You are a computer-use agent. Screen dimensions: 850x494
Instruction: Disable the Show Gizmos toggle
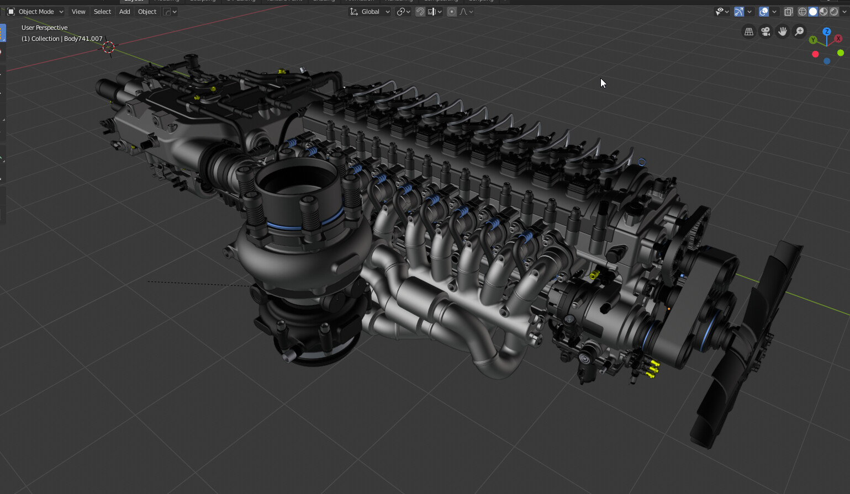[738, 11]
